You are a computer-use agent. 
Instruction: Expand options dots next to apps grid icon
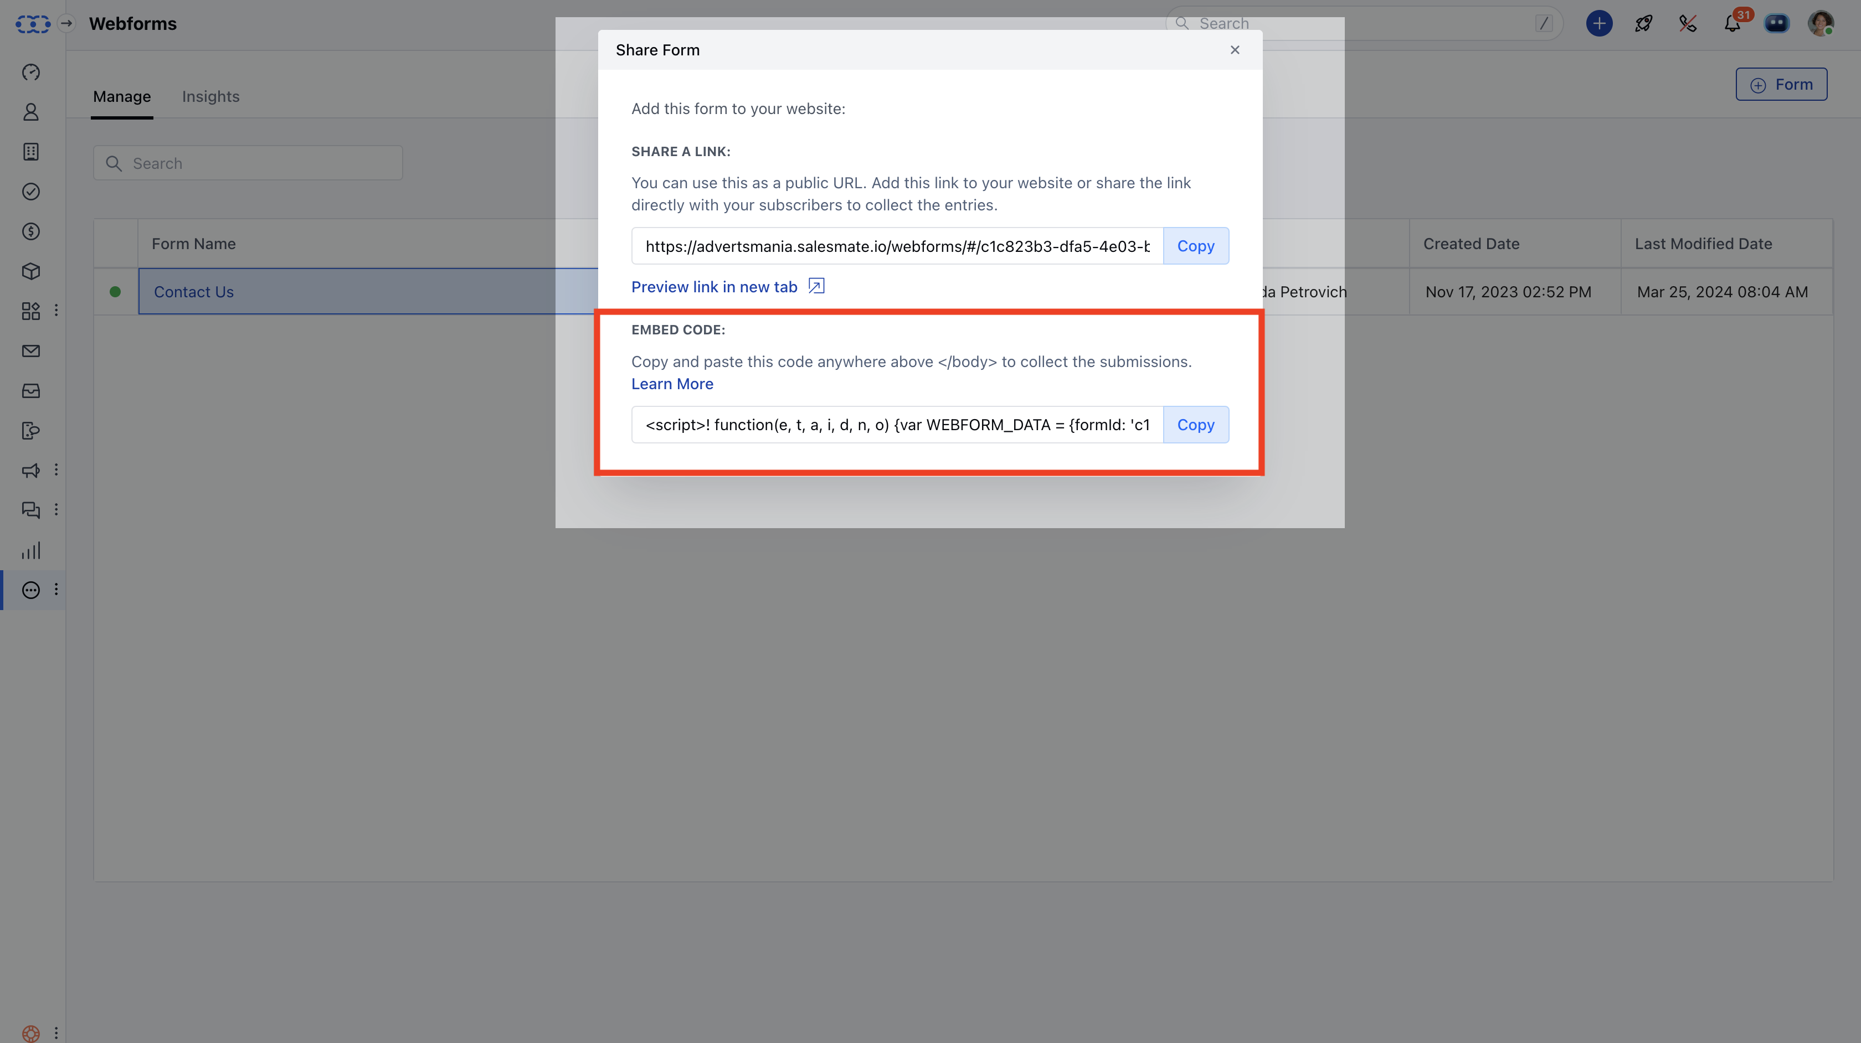(56, 311)
